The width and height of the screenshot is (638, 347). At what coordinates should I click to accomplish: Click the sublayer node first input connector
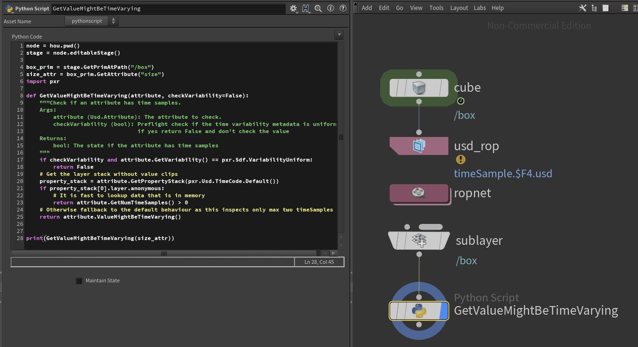(x=407, y=227)
